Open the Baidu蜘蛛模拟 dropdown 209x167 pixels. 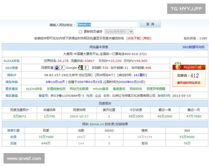119,32
